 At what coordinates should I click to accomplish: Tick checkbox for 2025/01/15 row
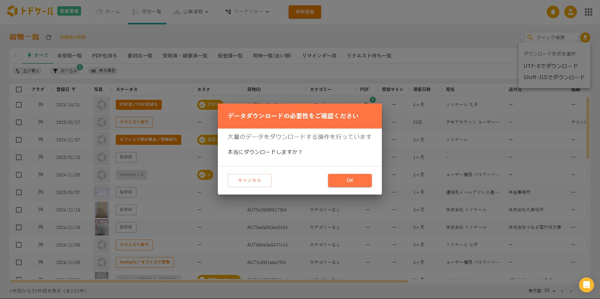pyautogui.click(x=19, y=157)
